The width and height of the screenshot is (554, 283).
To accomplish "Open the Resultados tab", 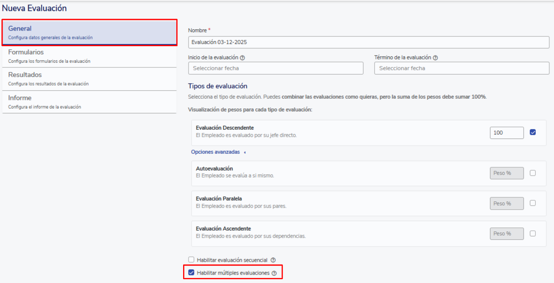I will click(89, 79).
